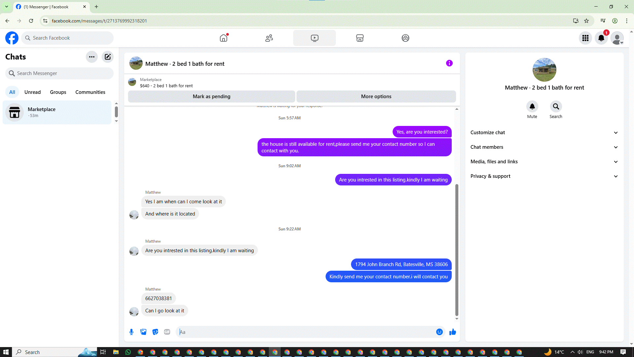
Task: Open the Windows Start menu
Action: [x=6, y=352]
